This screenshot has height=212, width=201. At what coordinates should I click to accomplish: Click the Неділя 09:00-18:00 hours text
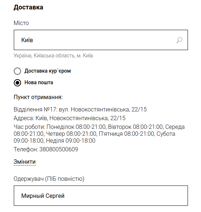[71, 141]
